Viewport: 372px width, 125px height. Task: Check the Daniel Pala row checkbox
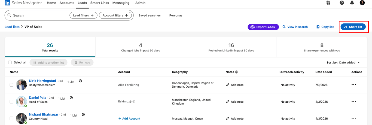pyautogui.click(x=11, y=102)
